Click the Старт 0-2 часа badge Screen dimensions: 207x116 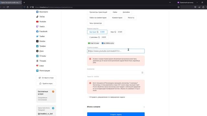pos(93,43)
